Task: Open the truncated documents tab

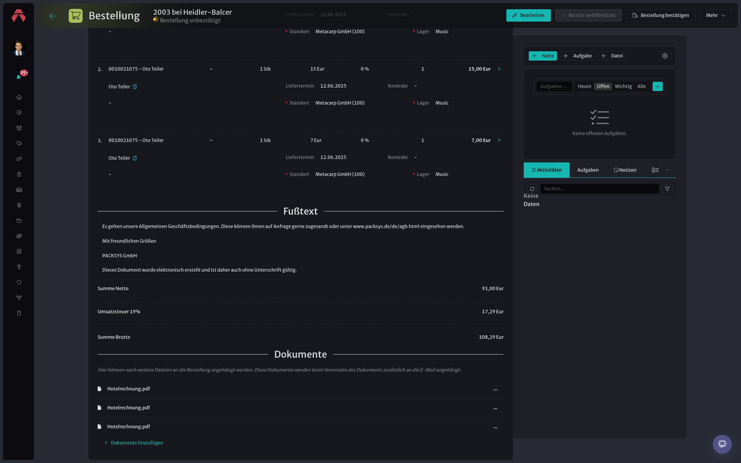Action: click(655, 170)
